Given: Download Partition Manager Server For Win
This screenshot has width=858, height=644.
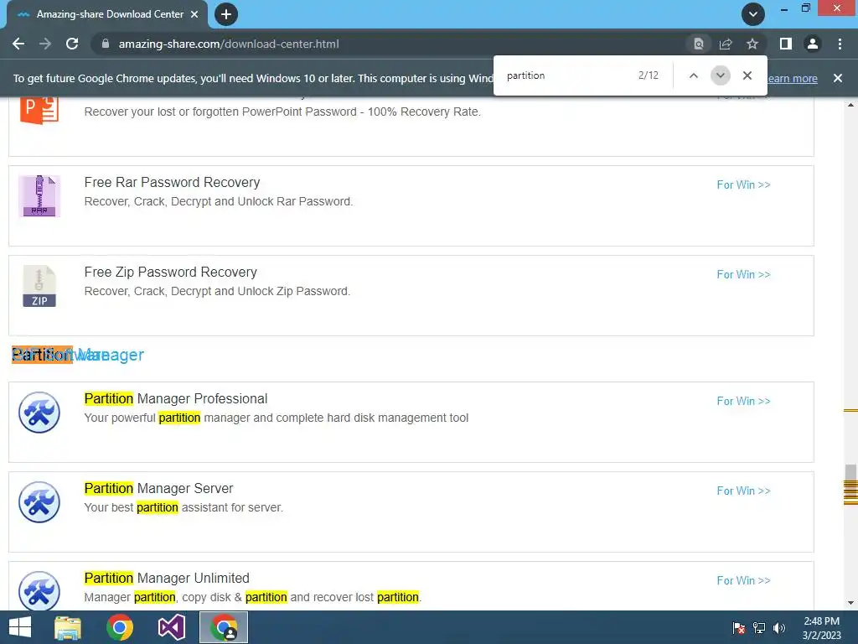Looking at the screenshot, I should [743, 491].
